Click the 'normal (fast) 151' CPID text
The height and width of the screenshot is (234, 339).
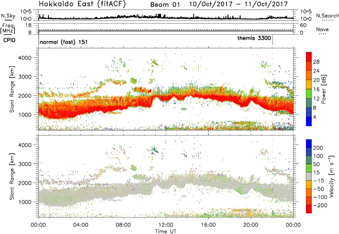coord(64,42)
